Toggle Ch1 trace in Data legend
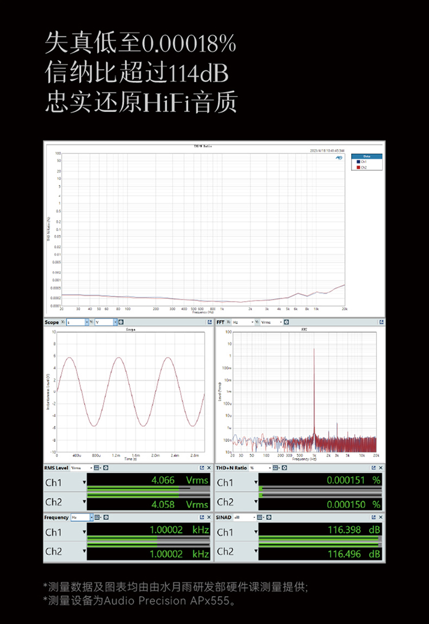 pos(361,162)
